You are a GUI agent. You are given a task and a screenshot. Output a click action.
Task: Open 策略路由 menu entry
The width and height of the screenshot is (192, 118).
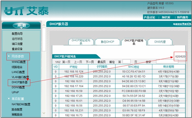coord(17,115)
